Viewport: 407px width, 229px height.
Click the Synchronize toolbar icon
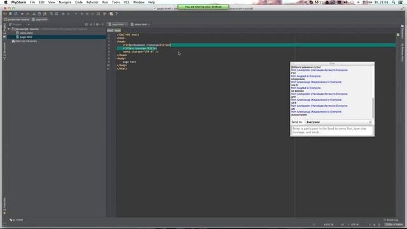pos(16,14)
